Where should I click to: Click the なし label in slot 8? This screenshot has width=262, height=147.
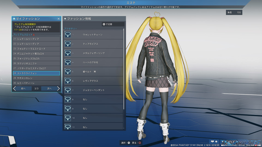point(85,99)
